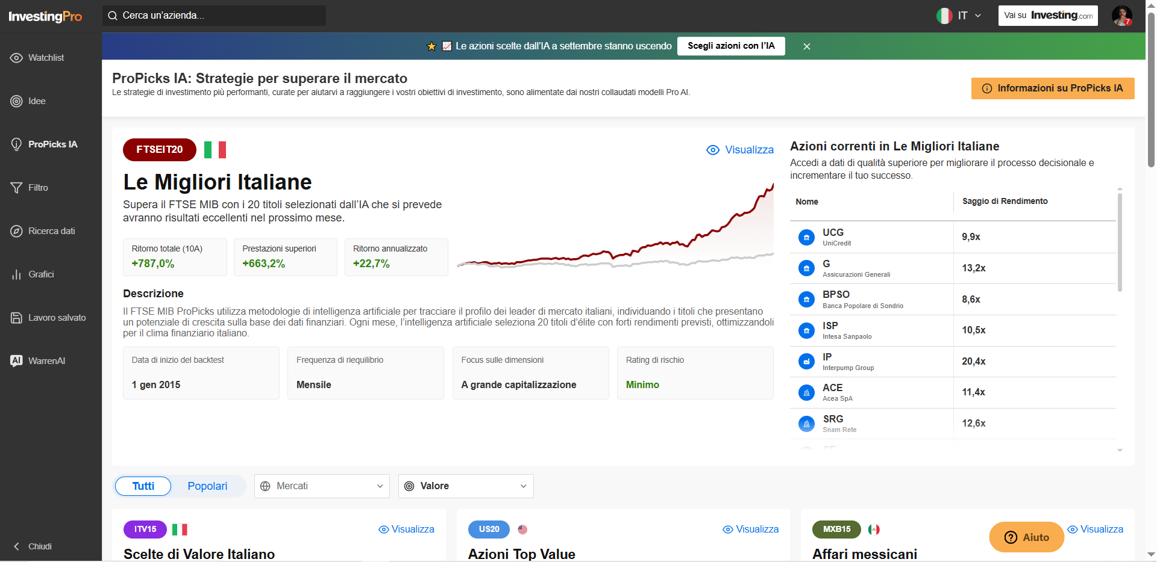
Task: Click the Italian flag beside ITV15 badge
Action: coord(180,530)
